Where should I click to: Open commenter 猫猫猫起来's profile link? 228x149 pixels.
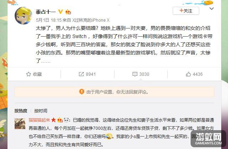pyautogui.click(x=40, y=120)
